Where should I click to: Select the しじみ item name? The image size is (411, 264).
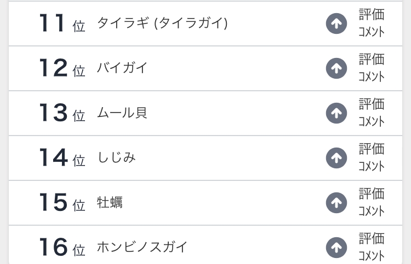116,158
